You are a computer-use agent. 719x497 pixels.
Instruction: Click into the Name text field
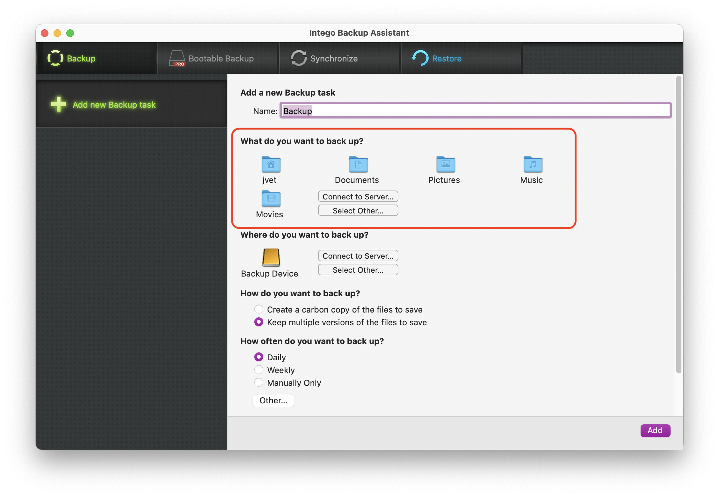coord(476,111)
